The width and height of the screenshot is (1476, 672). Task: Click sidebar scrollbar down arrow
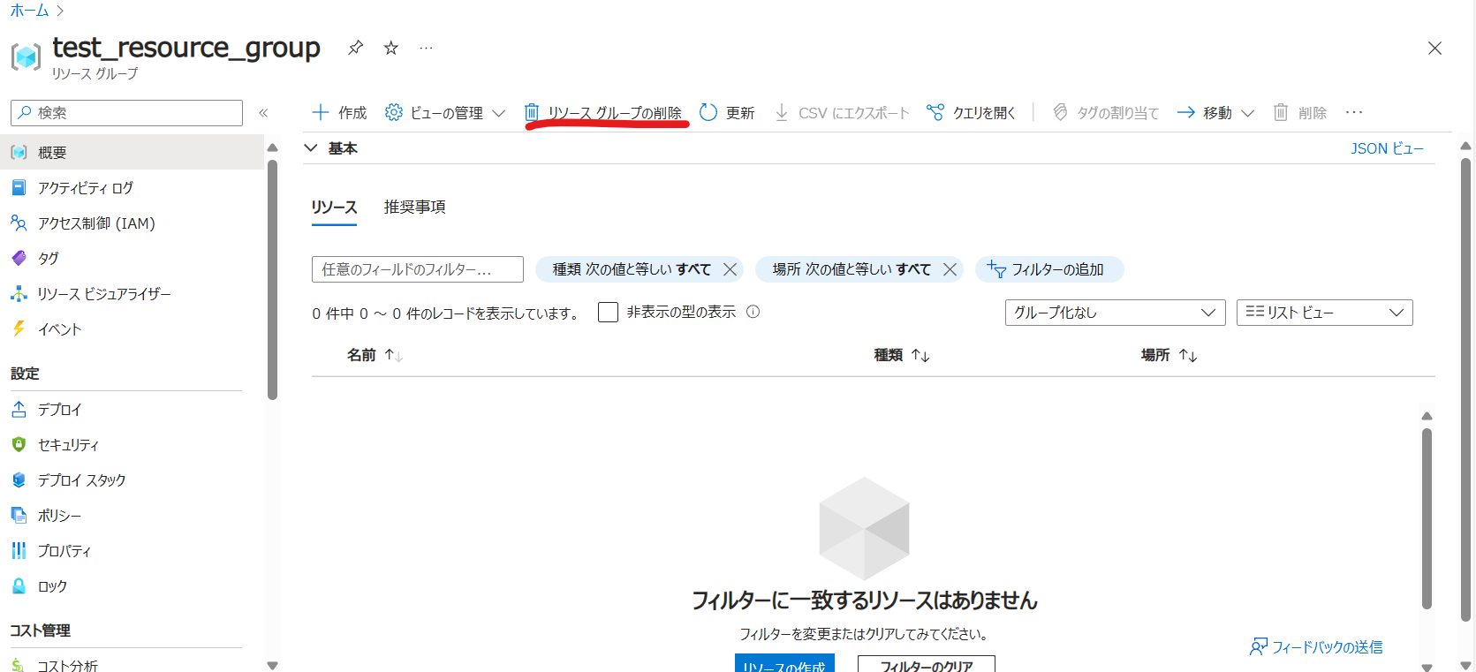pyautogui.click(x=272, y=666)
